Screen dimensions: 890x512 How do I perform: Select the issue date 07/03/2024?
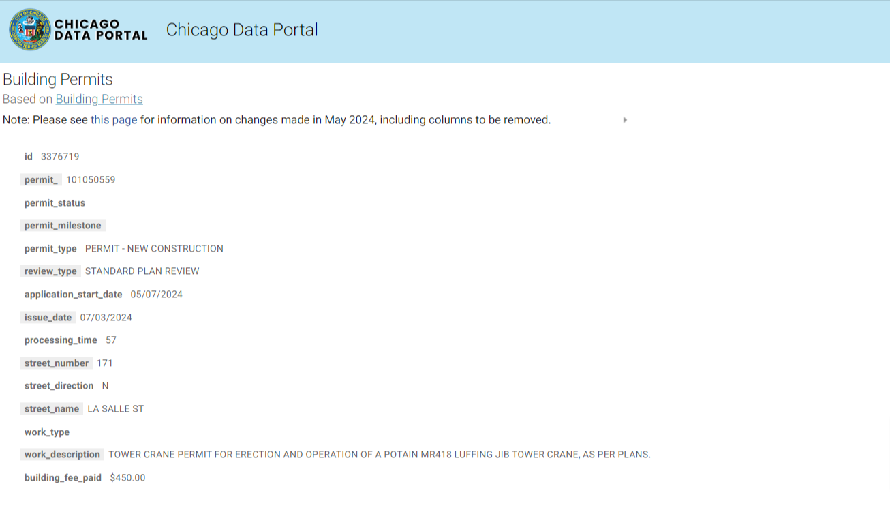click(106, 318)
